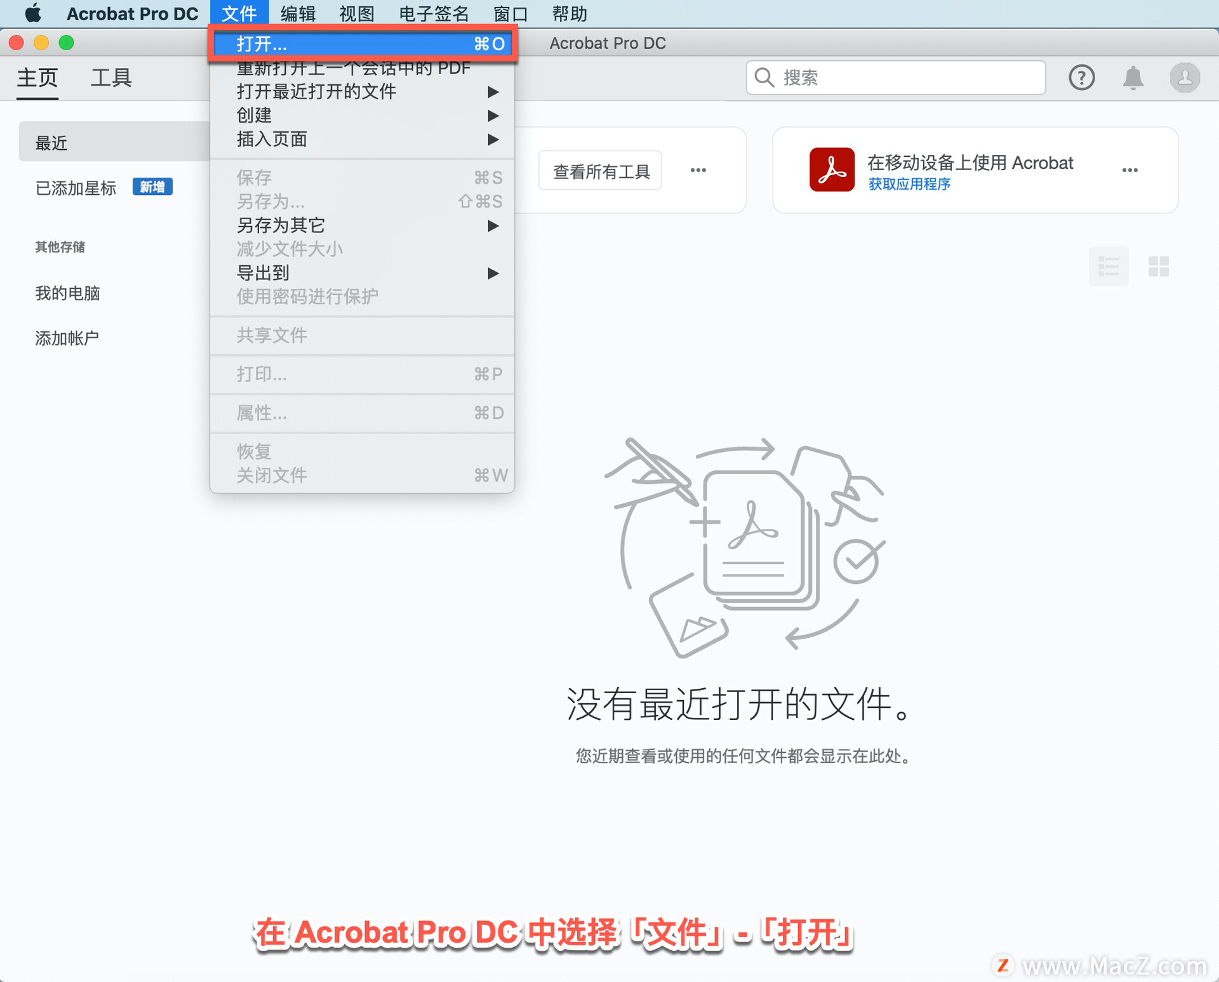
Task: Expand the 导出到 submenu arrow
Action: coord(494,273)
